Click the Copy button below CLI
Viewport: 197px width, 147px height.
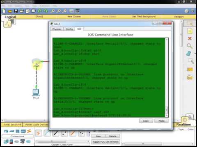146,121
